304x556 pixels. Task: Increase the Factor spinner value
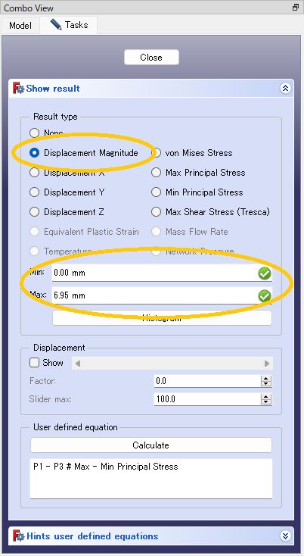click(265, 379)
